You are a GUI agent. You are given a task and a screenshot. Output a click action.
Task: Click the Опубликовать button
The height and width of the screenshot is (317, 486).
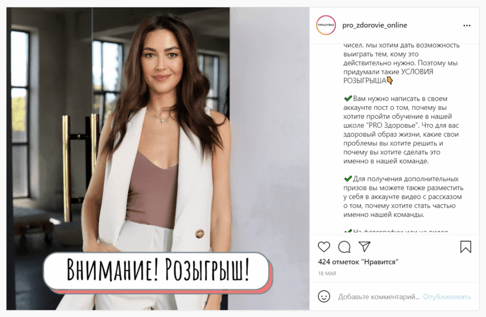pyautogui.click(x=447, y=297)
